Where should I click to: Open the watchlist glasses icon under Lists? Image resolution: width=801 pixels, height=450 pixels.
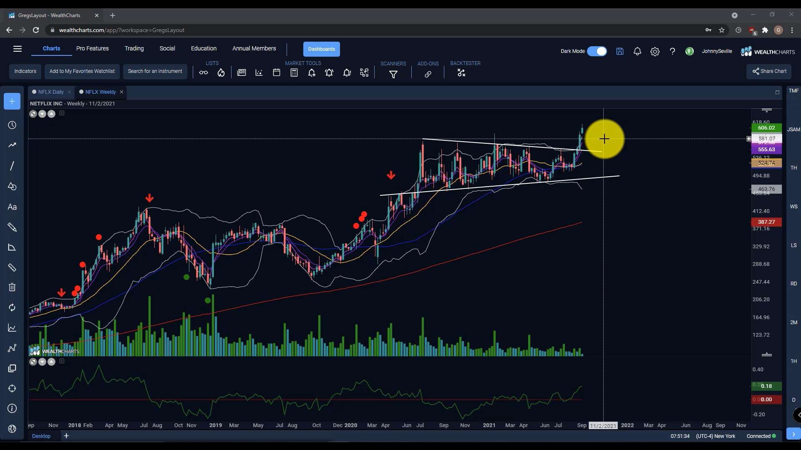click(204, 73)
